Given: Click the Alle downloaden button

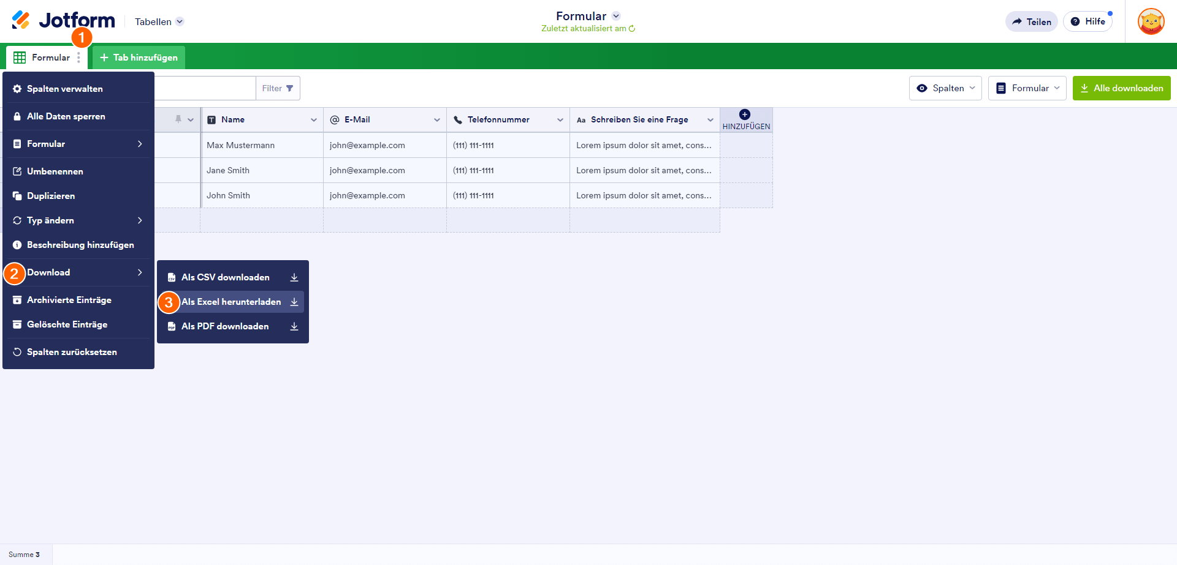Looking at the screenshot, I should pyautogui.click(x=1122, y=88).
